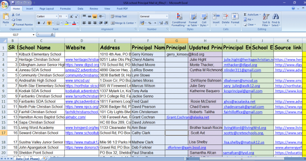Align text right
This screenshot has width=306, height=161.
pyautogui.click(x=94, y=23)
